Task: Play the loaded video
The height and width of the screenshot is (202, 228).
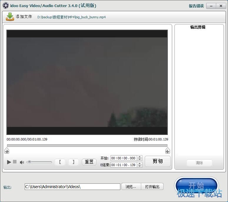Action: tap(9, 162)
